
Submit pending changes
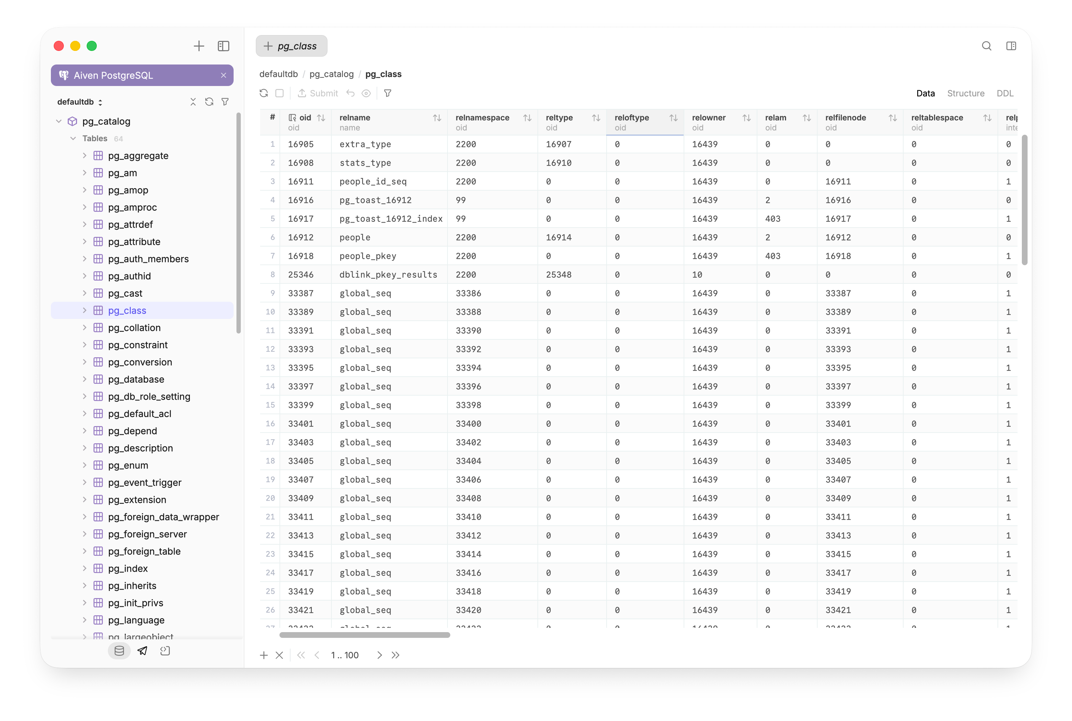[x=318, y=93]
